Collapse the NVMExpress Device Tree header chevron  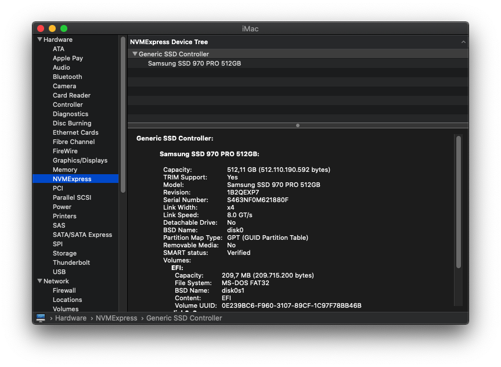point(463,42)
